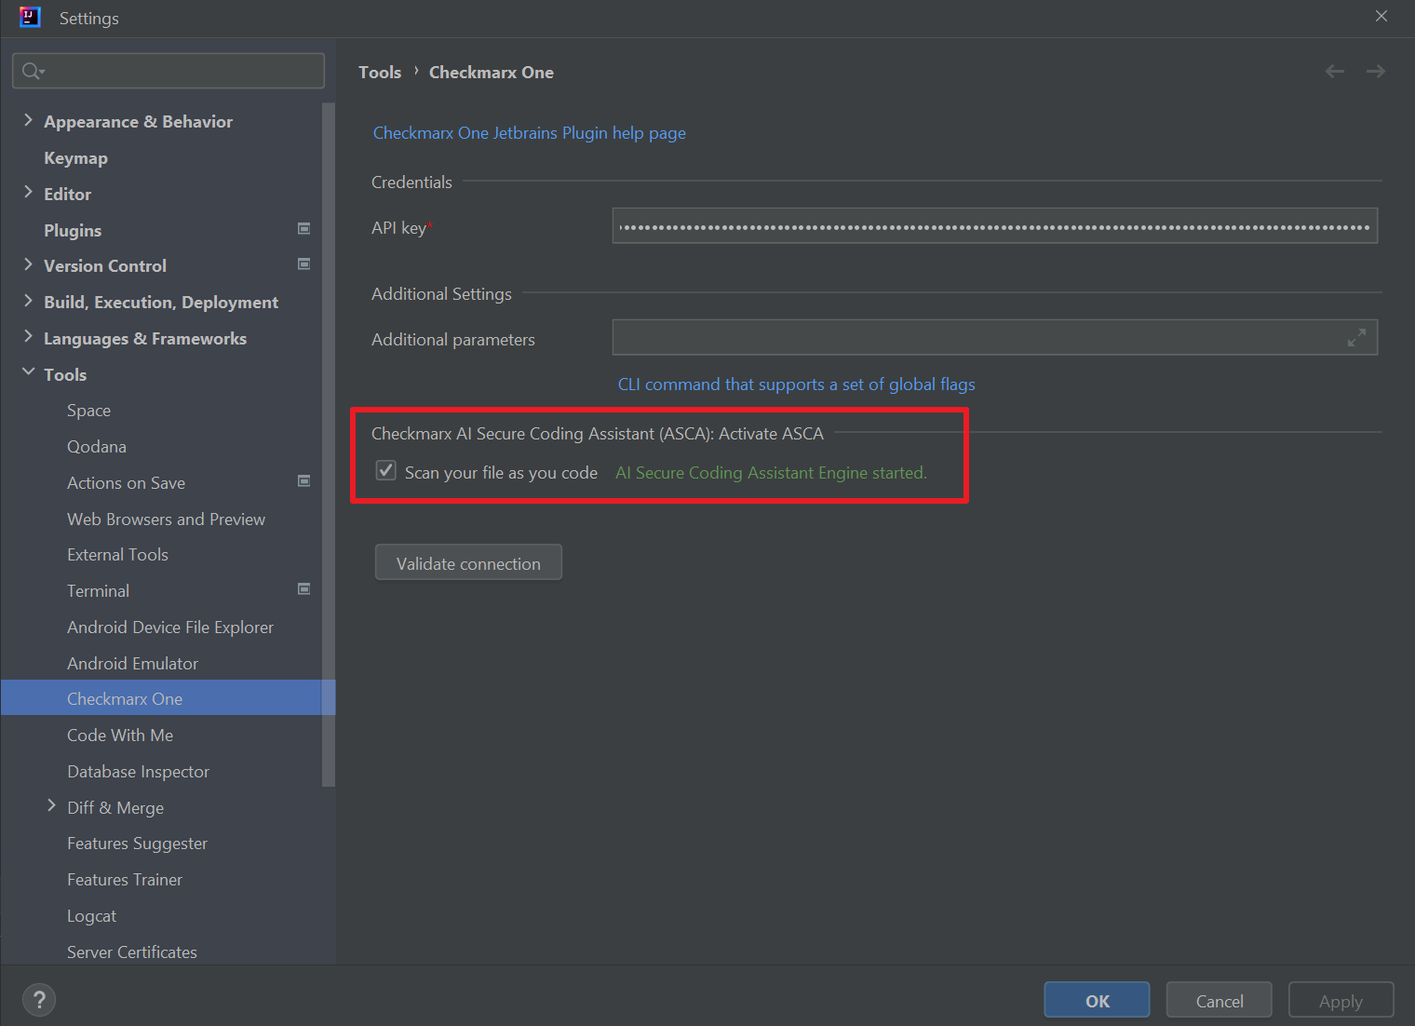Image resolution: width=1415 pixels, height=1026 pixels.
Task: Click the back navigation arrow
Action: tap(1335, 72)
